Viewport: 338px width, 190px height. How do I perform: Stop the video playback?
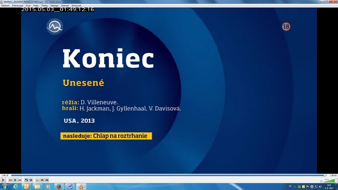15,180
